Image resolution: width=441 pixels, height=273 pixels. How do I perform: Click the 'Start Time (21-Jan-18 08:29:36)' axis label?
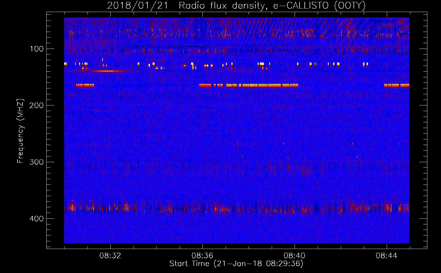(x=236, y=264)
